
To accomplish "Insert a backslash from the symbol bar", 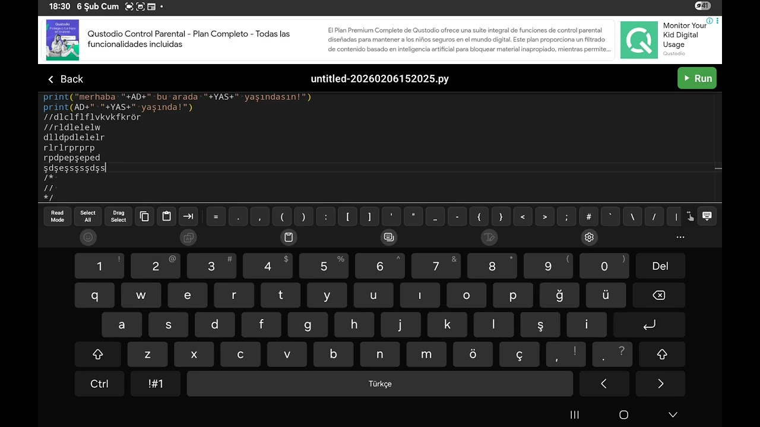I will pos(632,217).
